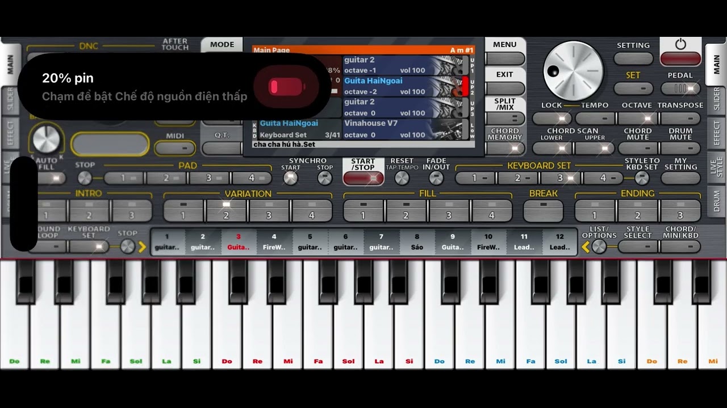727x408 pixels.
Task: Toggle the Chord Mute button
Action: (x=637, y=148)
